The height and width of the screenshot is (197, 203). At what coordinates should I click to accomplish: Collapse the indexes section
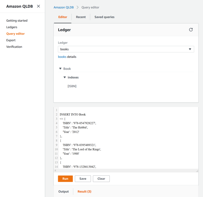[x=65, y=77]
